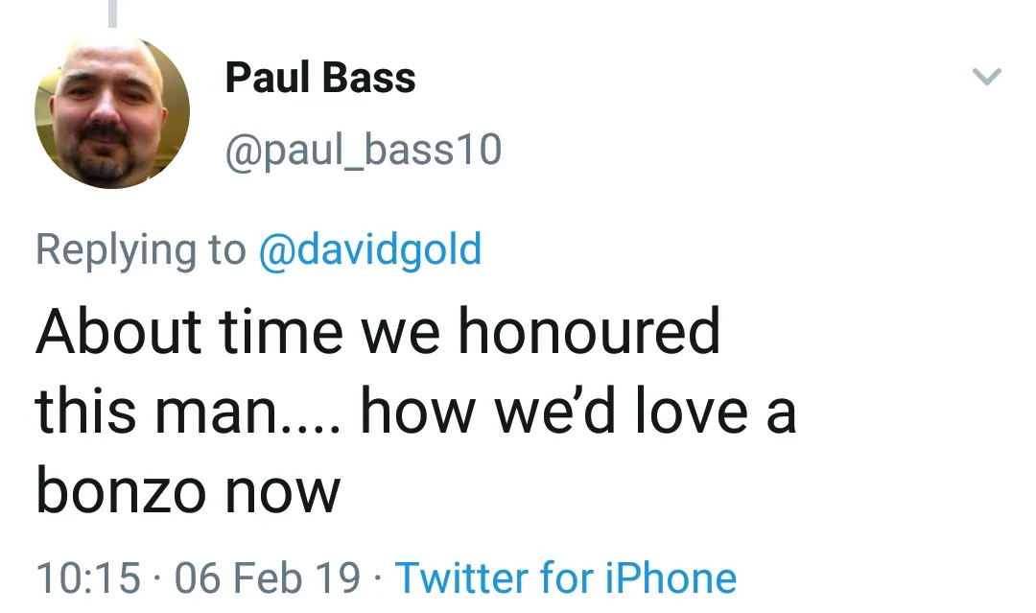The image size is (1036, 613).
Task: Select the 06 Feb 19 date
Action: (x=268, y=578)
